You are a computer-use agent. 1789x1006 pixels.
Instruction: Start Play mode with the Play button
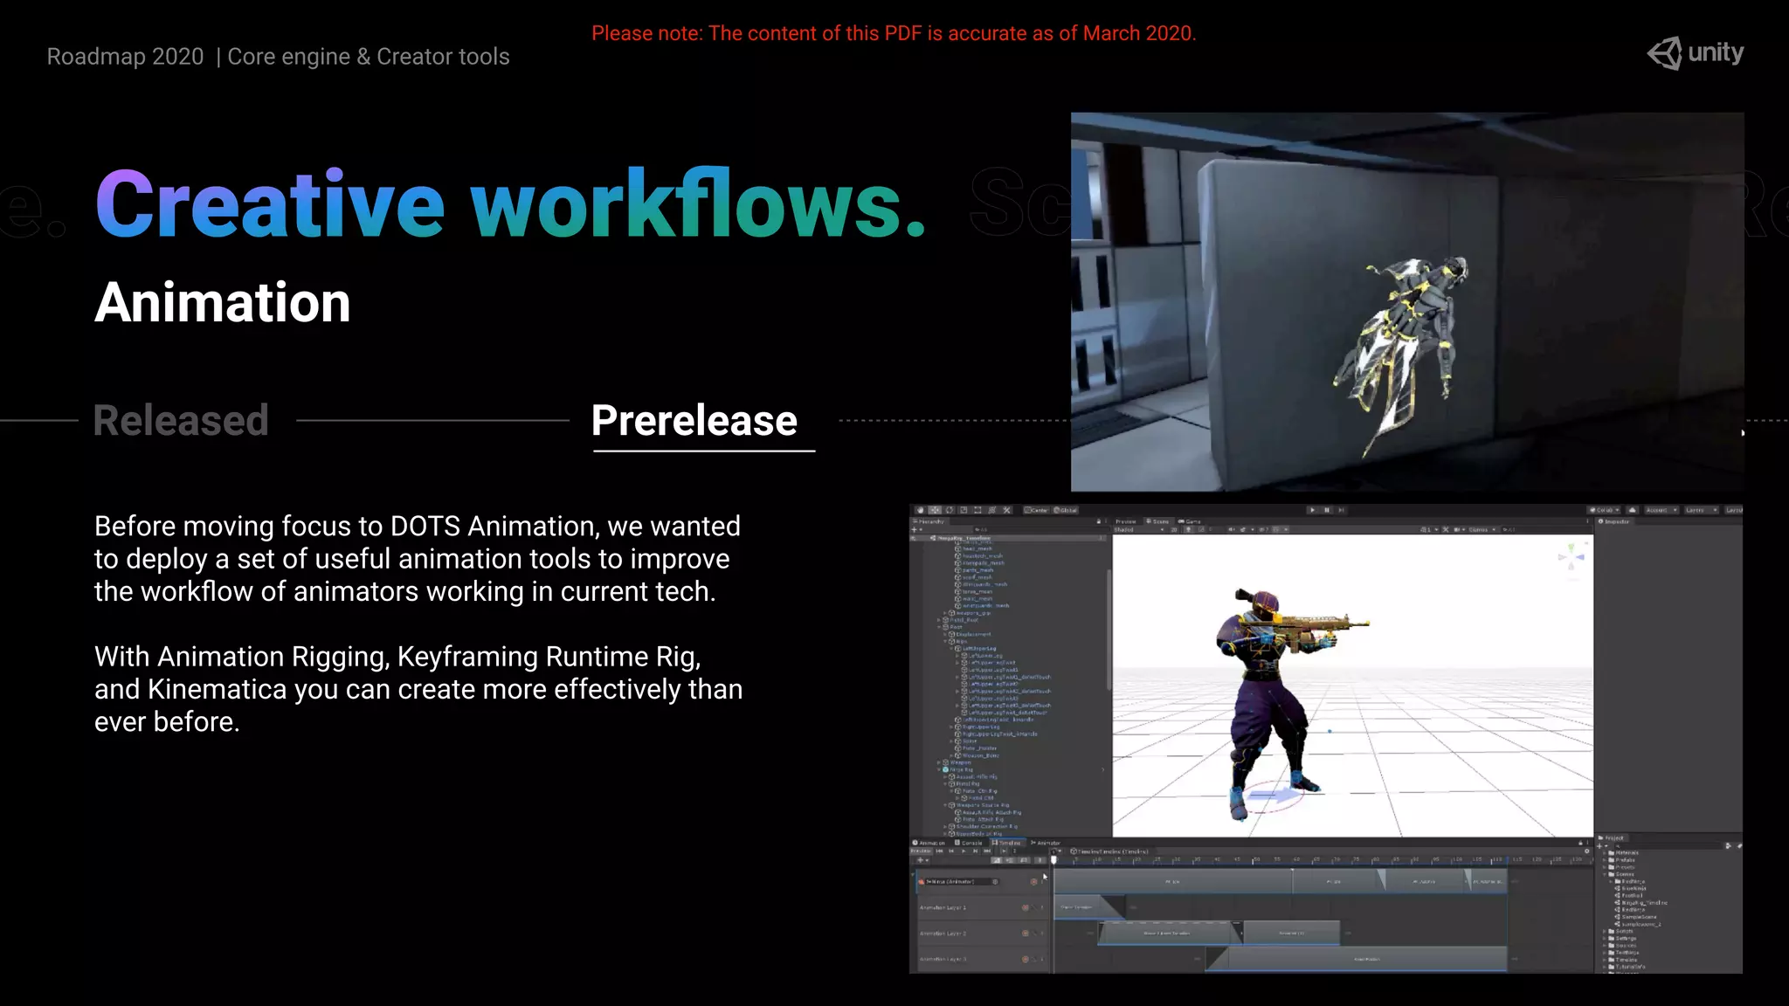(1312, 510)
